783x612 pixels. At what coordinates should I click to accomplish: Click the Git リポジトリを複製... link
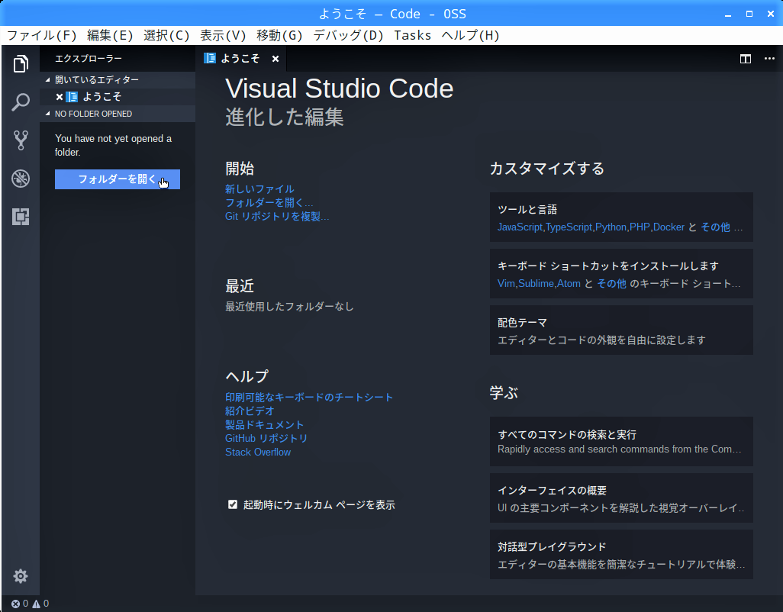point(277,216)
